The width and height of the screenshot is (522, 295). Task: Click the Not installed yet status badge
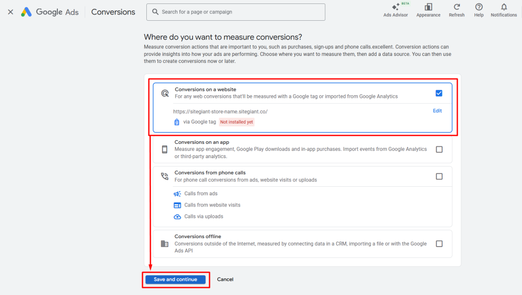[x=237, y=122]
